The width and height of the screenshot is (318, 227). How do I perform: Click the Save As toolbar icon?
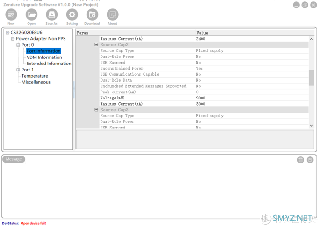tap(52, 14)
